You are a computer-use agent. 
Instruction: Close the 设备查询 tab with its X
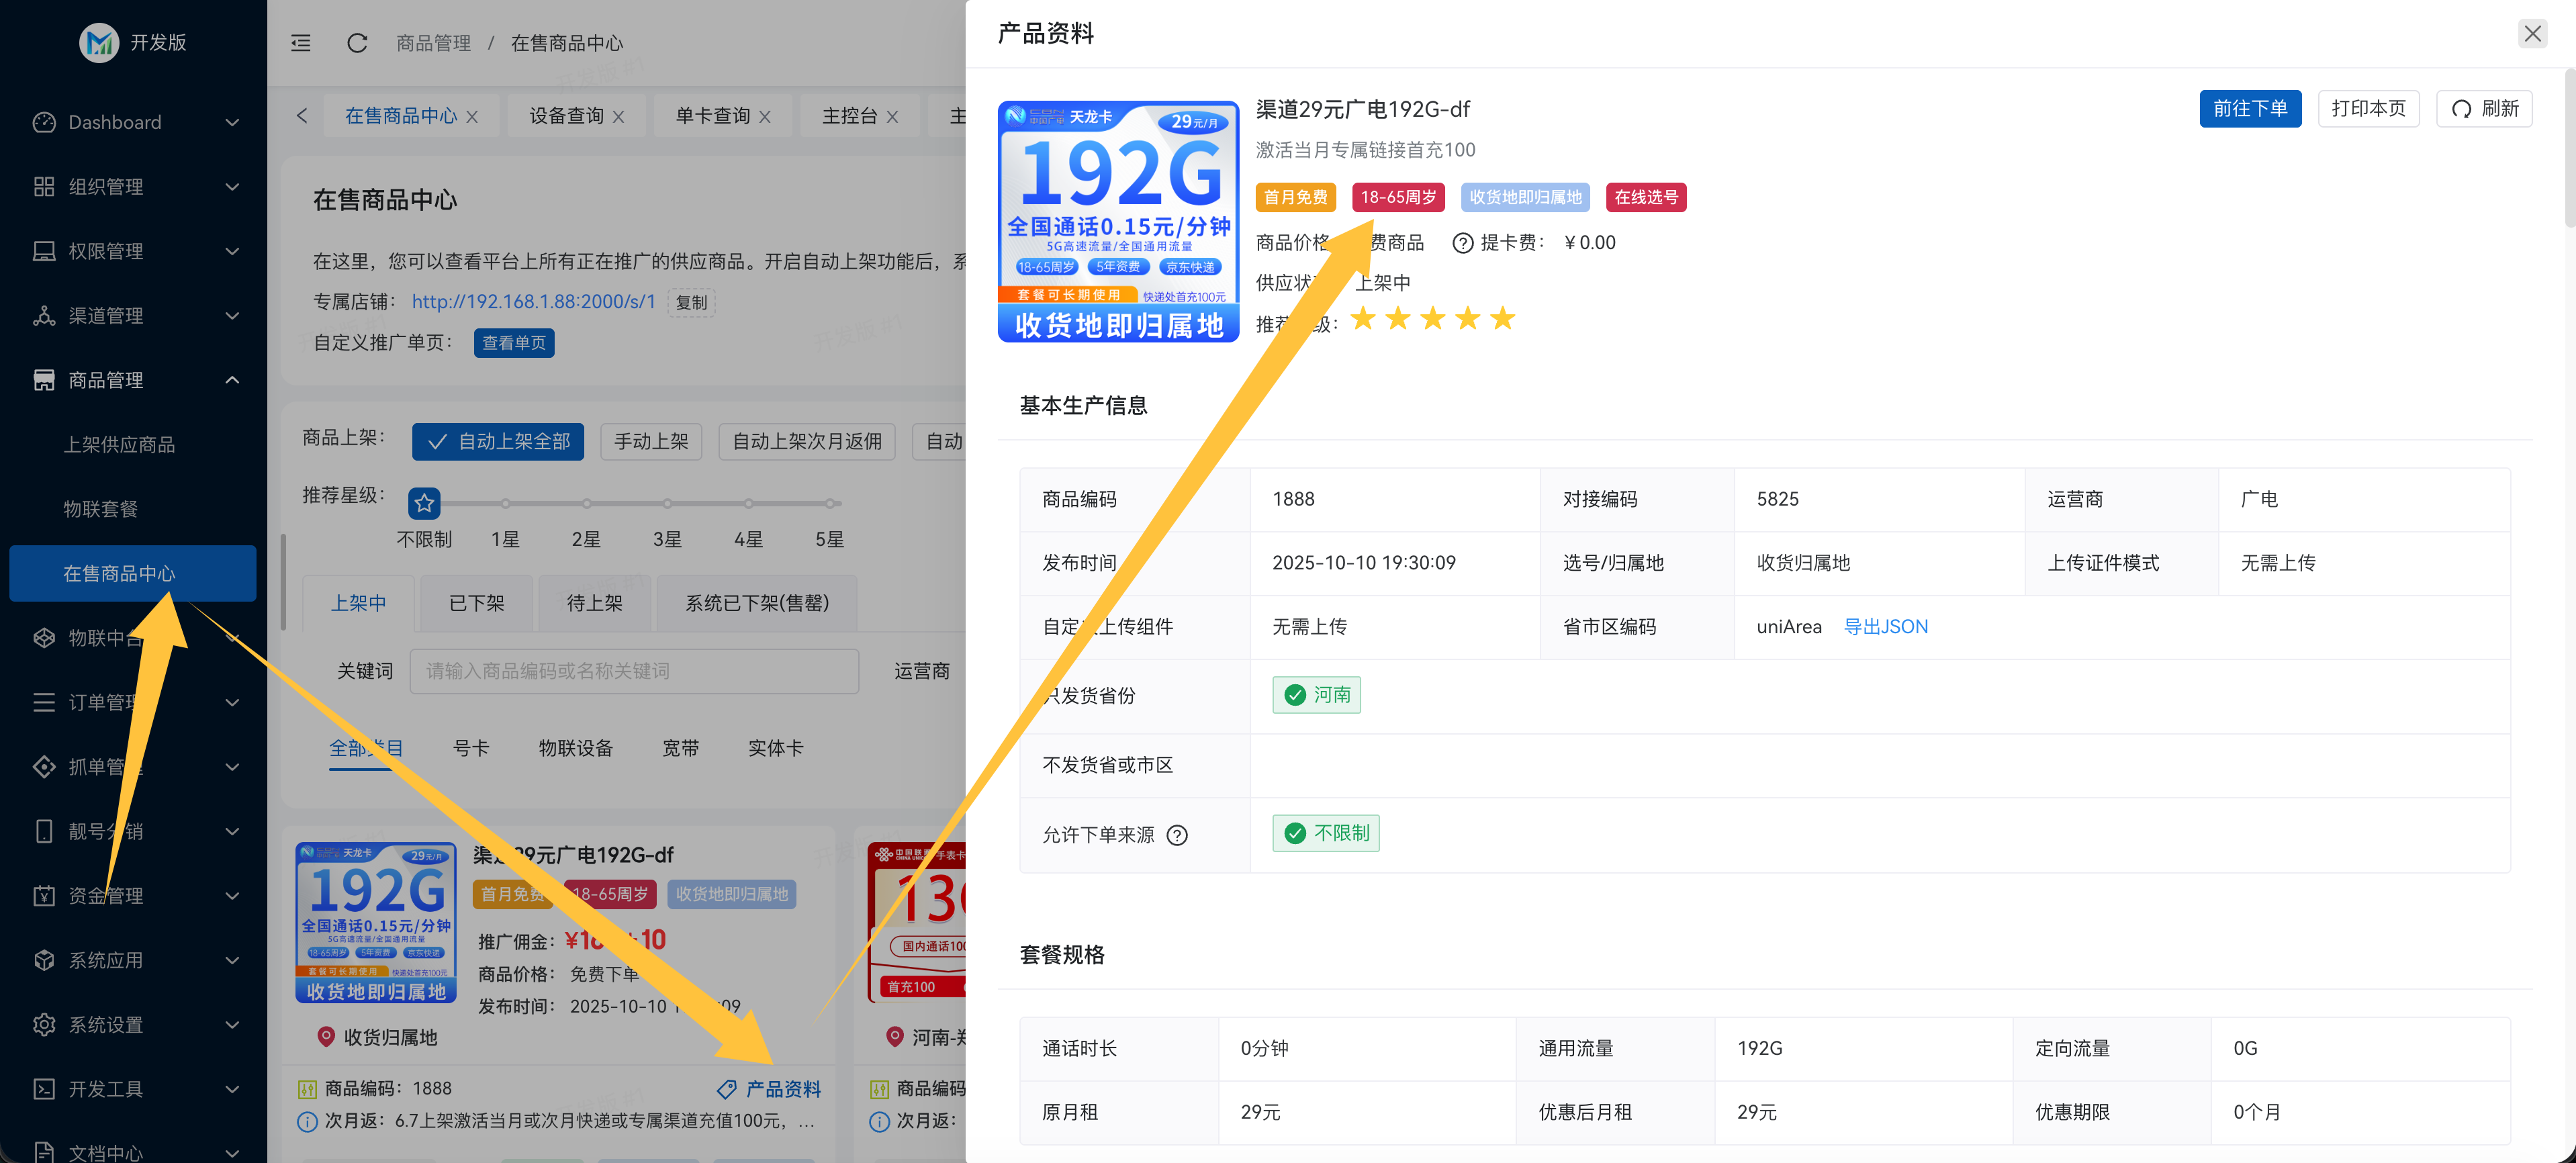point(619,117)
